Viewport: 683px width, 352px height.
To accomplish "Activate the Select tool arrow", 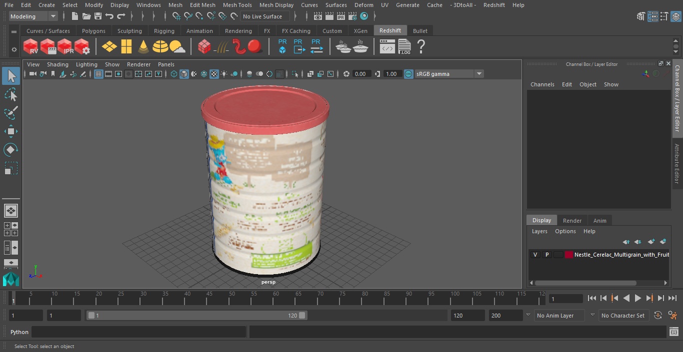I will (x=11, y=76).
